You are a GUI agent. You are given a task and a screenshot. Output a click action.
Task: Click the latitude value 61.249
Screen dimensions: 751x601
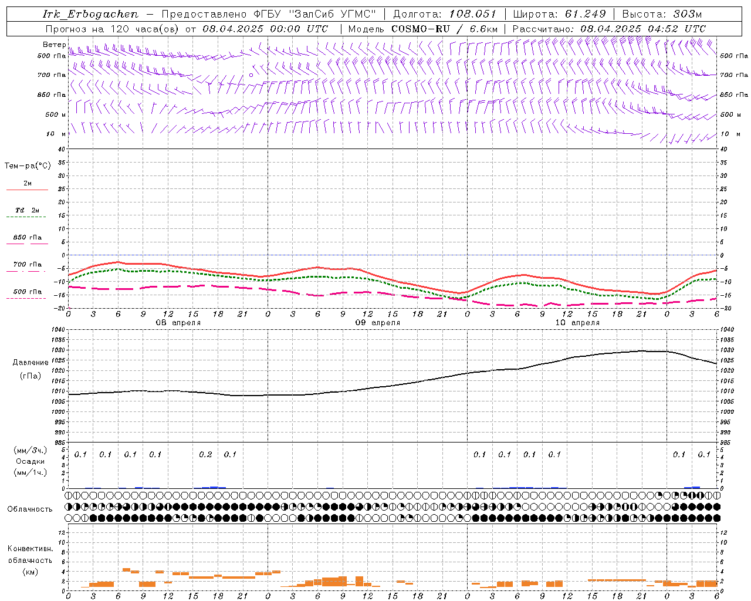(x=585, y=14)
